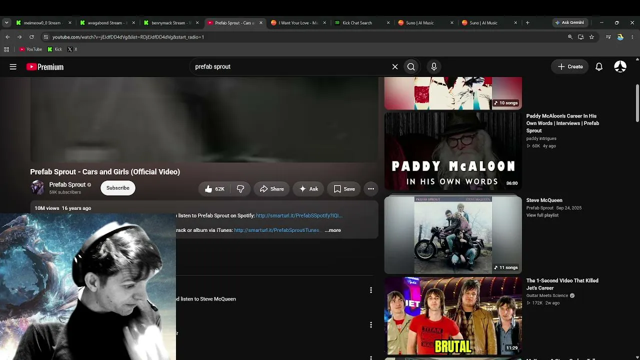The height and width of the screenshot is (360, 640).
Task: Close the Kick Chat Search tab
Action: pyautogui.click(x=388, y=22)
